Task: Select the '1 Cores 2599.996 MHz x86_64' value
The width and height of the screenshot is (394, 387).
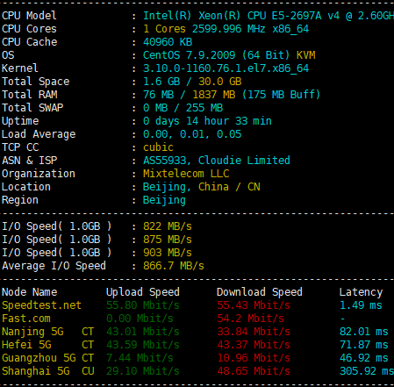Action: [x=226, y=29]
